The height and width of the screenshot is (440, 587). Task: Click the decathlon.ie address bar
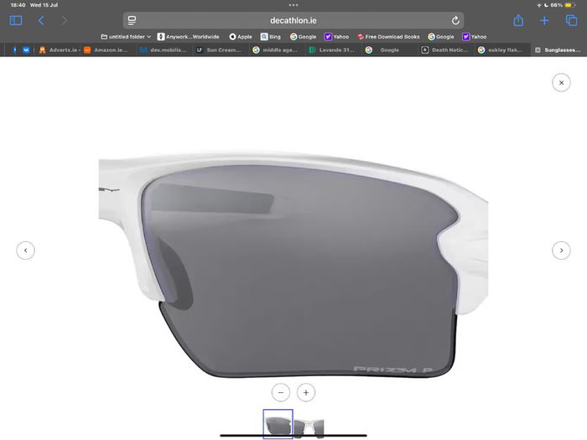point(293,20)
